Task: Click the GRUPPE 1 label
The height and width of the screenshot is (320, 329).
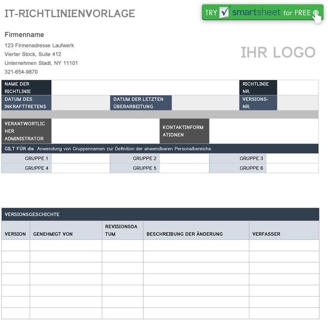Action: point(27,159)
